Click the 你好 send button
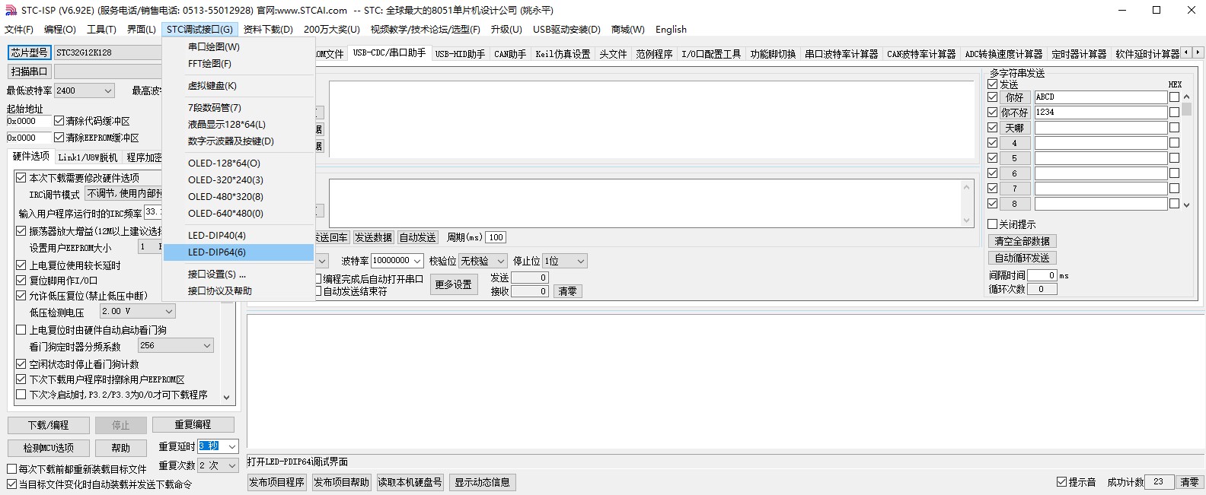The image size is (1206, 495). [1015, 97]
